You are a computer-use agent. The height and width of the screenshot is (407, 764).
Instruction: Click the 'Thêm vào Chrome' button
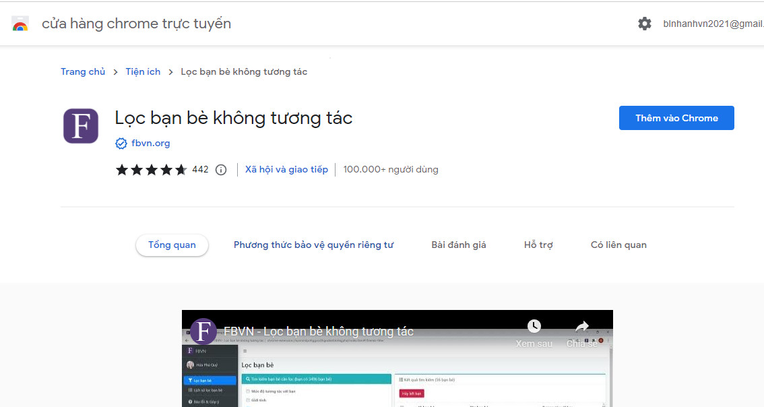[x=676, y=117]
